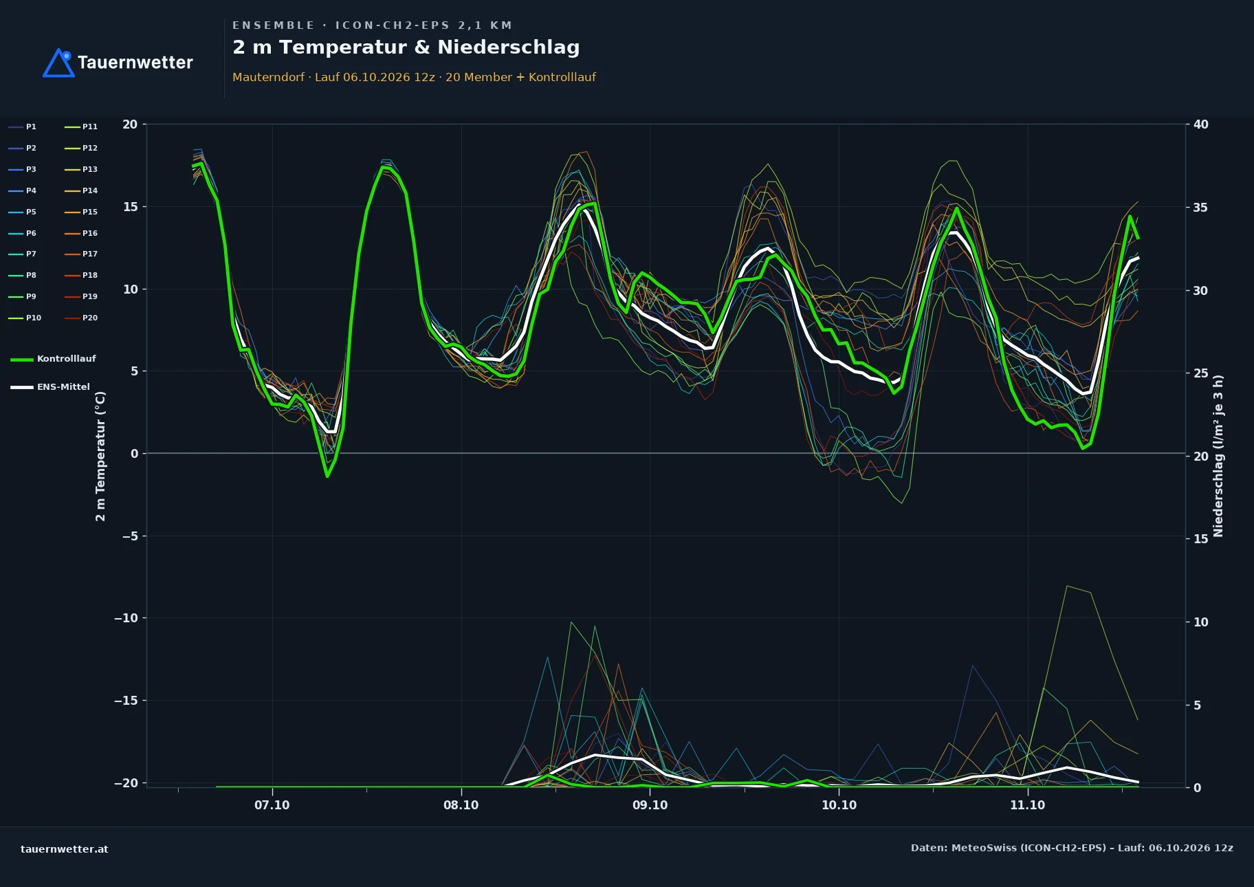Click the P2 legend entry

point(22,148)
